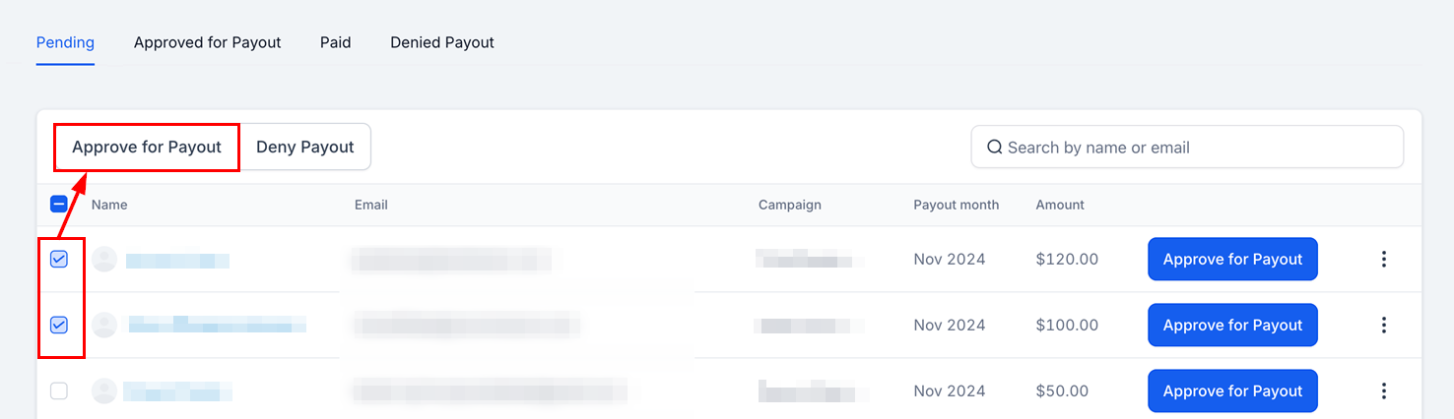
Task: Open the Paid tab
Action: (336, 43)
